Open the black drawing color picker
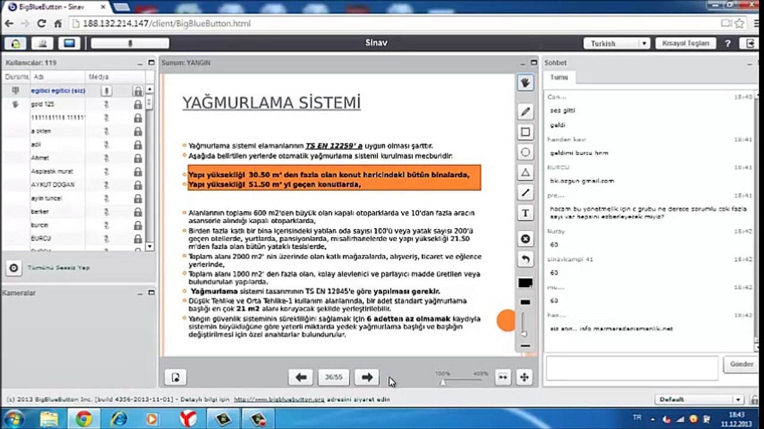This screenshot has height=429, width=764. pos(525,283)
